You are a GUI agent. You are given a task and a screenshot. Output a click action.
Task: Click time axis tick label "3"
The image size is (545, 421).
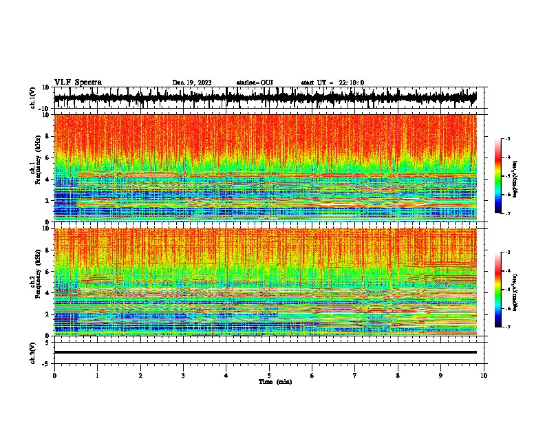click(183, 376)
